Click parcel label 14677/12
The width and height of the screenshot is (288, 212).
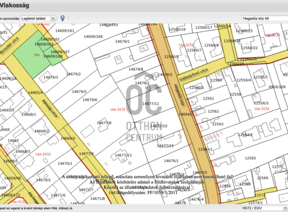click(165, 146)
